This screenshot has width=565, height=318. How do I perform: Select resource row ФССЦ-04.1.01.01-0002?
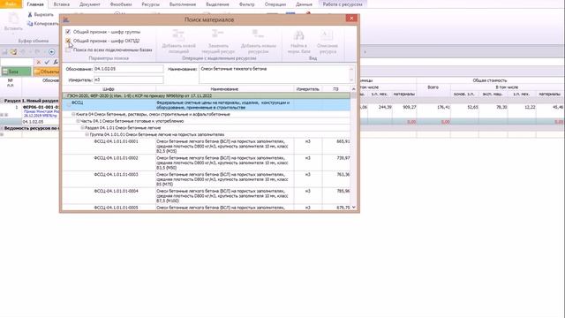[x=206, y=163]
